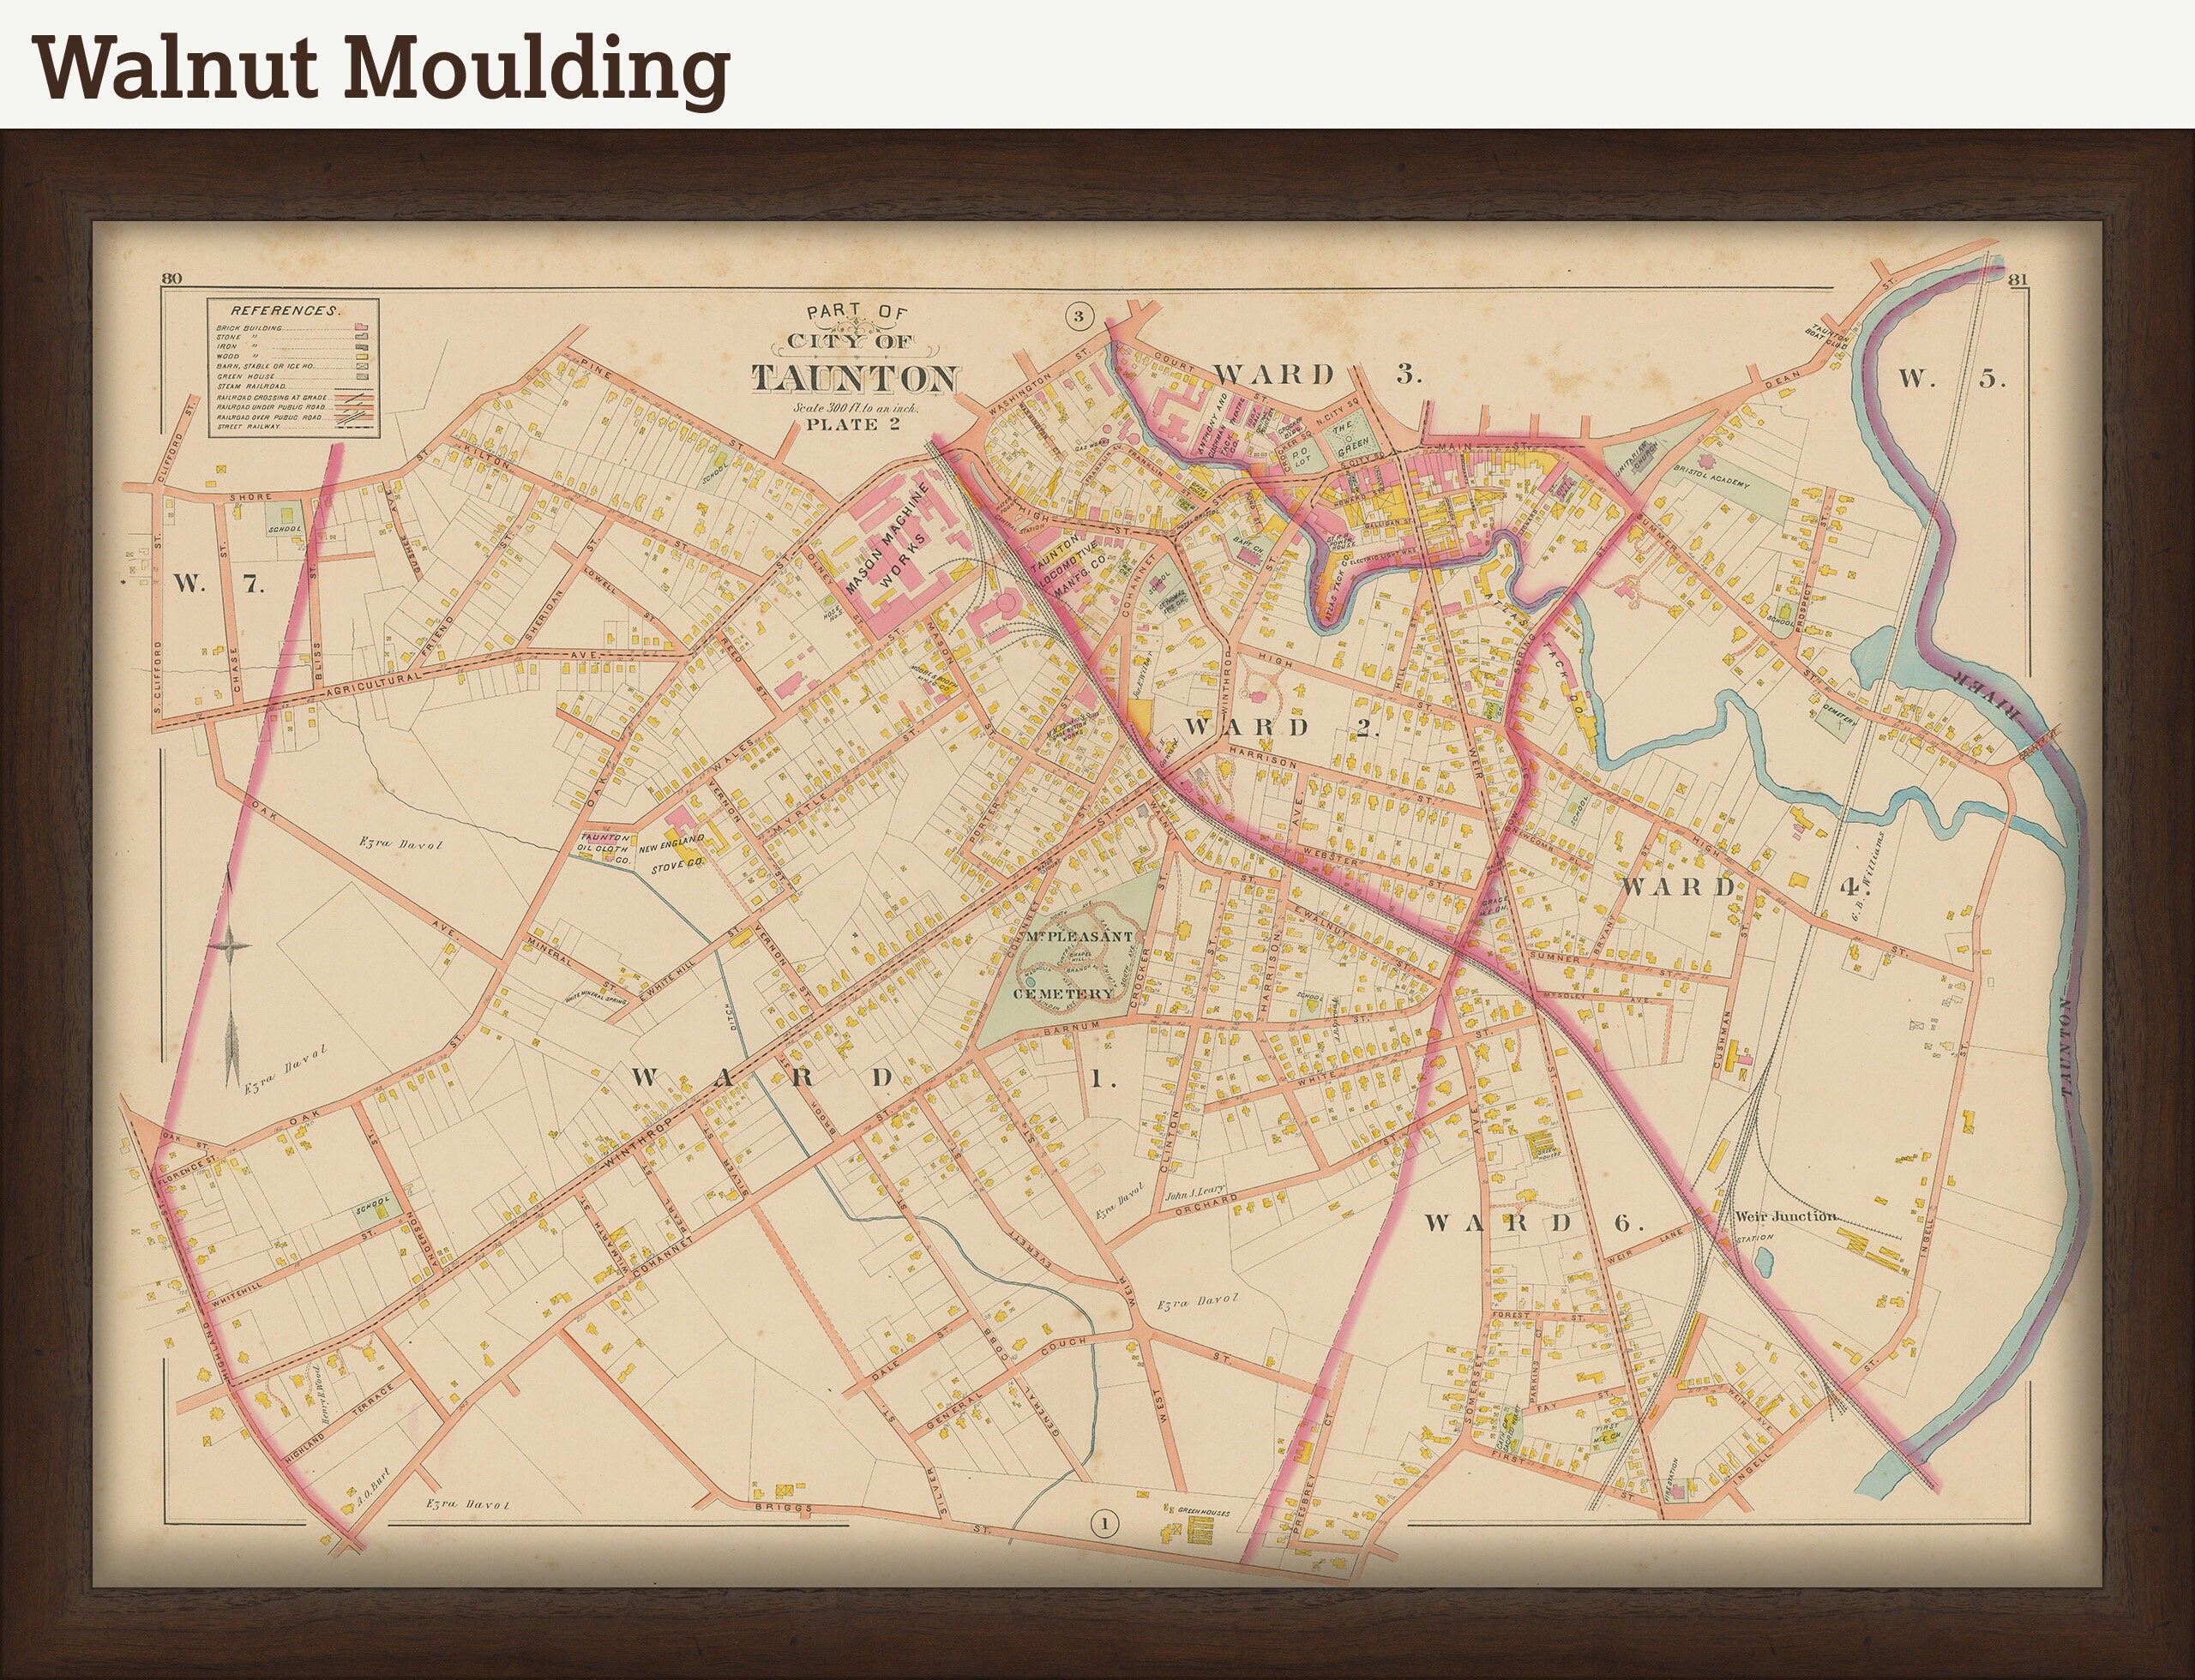This screenshot has height=1680, width=2195.
Task: Select the "WARD 3." label
Action: [1318, 375]
